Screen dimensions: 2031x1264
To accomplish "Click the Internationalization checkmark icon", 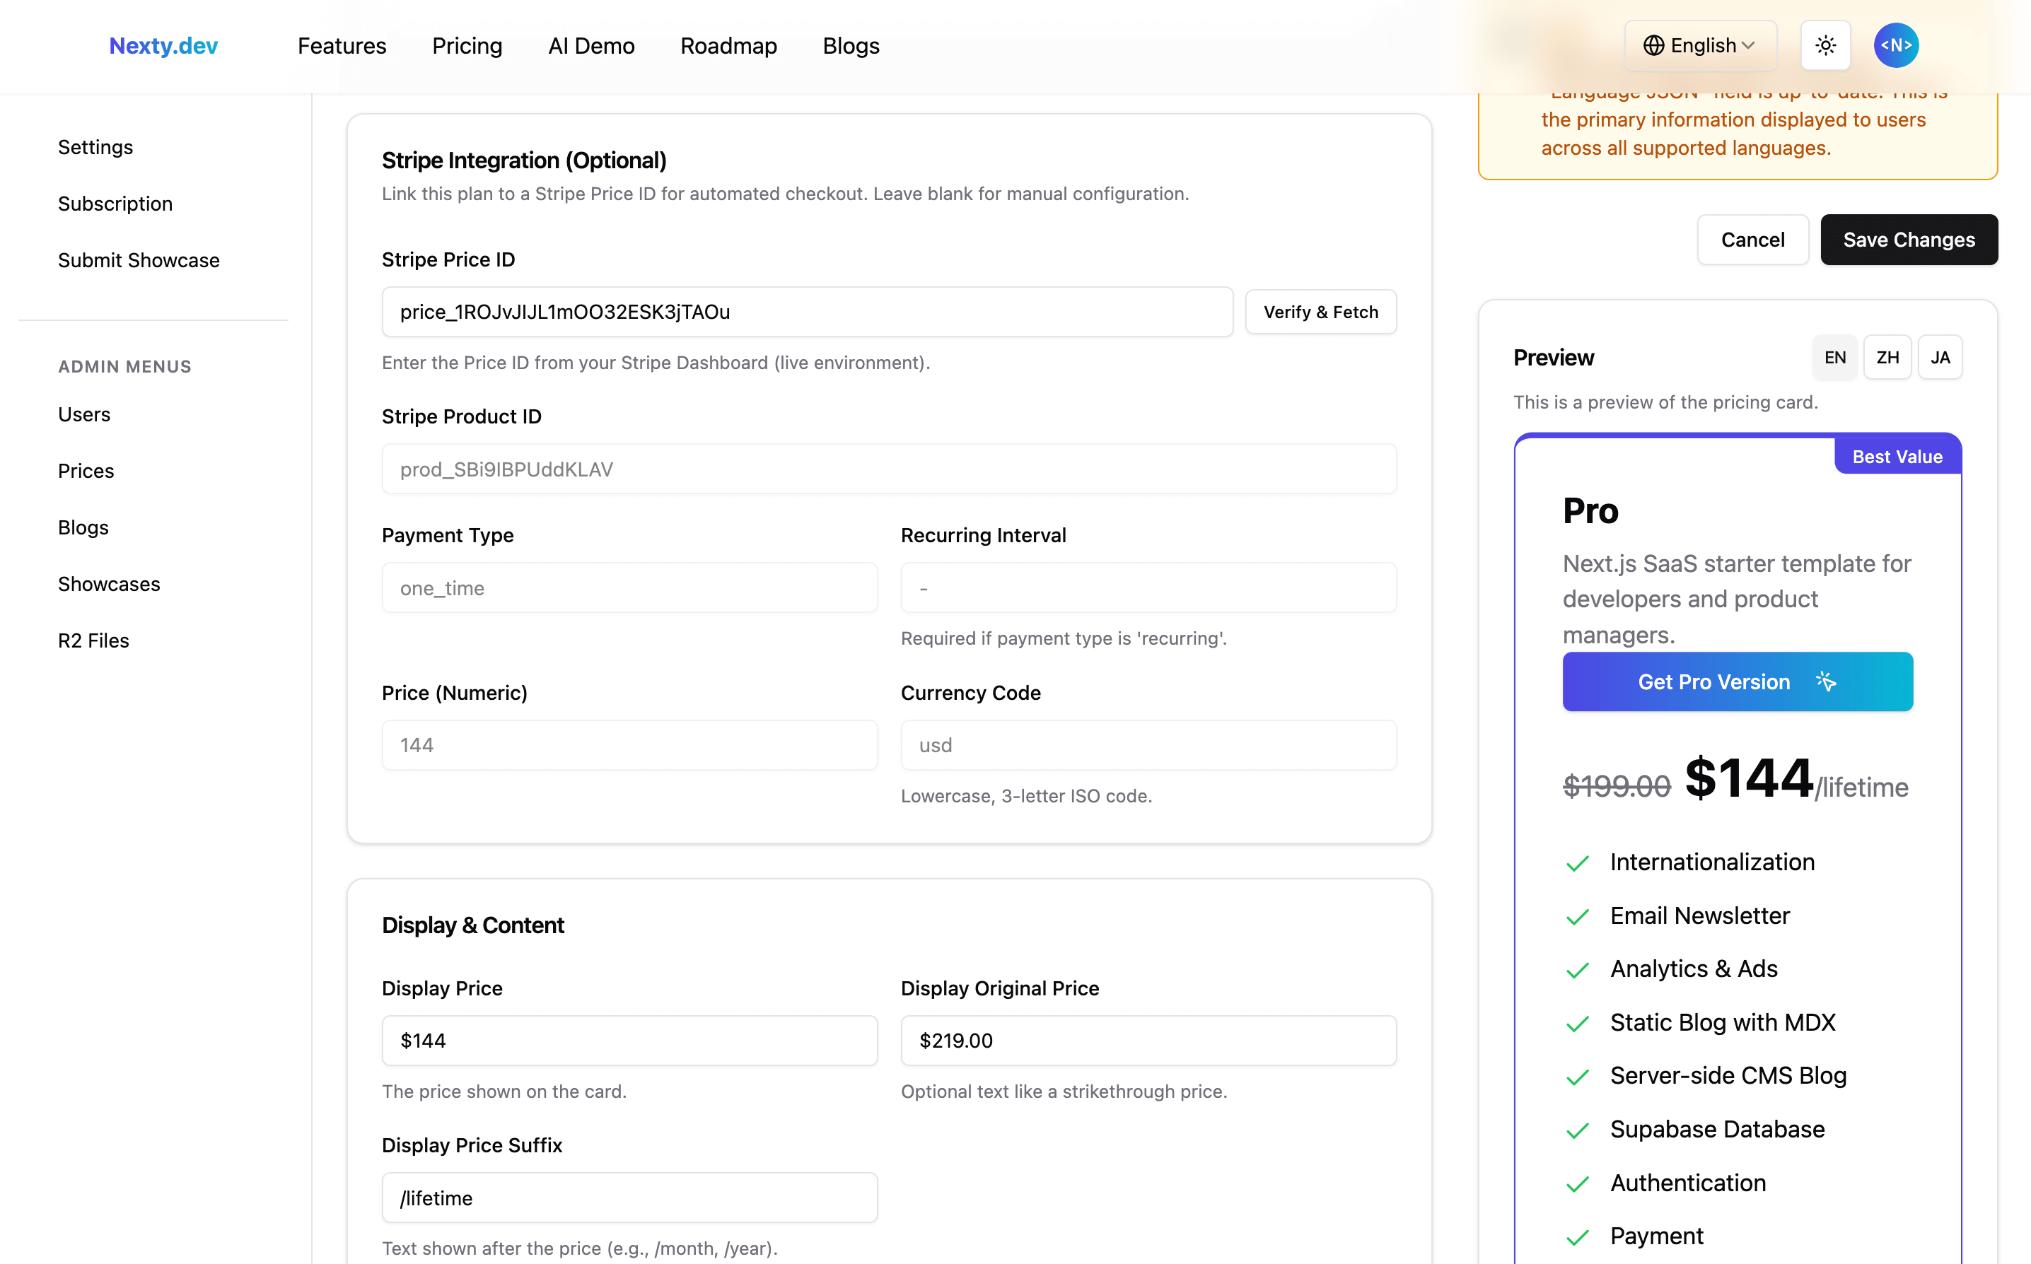I will [x=1577, y=862].
